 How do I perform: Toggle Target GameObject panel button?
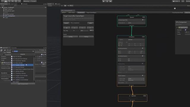pyautogui.click(x=91, y=12)
